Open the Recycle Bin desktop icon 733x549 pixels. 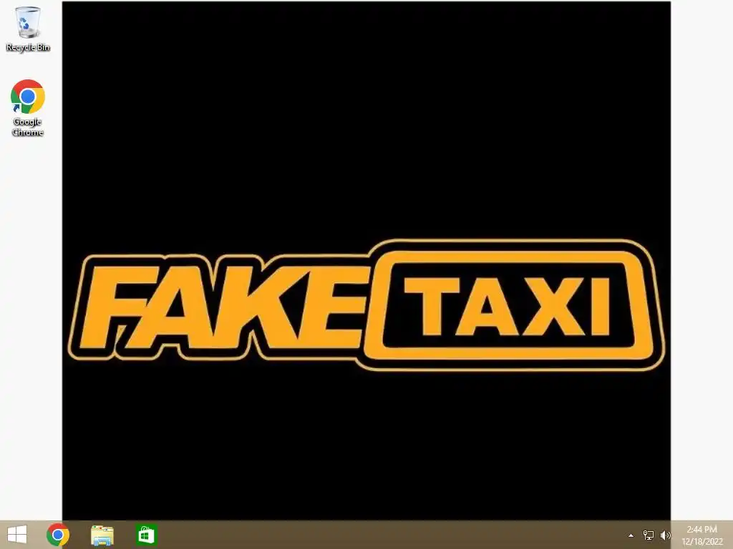[x=28, y=29]
